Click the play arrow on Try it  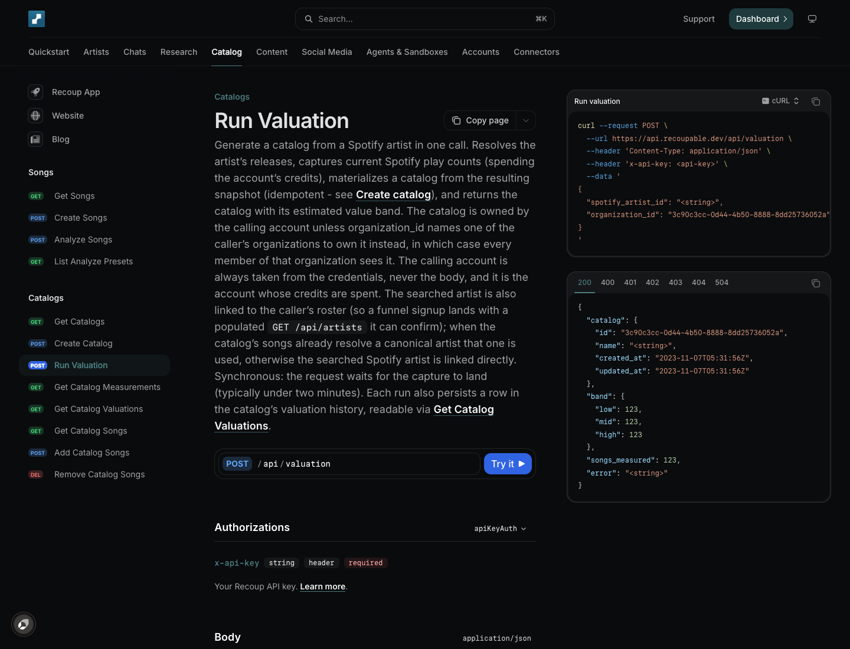[x=522, y=464]
